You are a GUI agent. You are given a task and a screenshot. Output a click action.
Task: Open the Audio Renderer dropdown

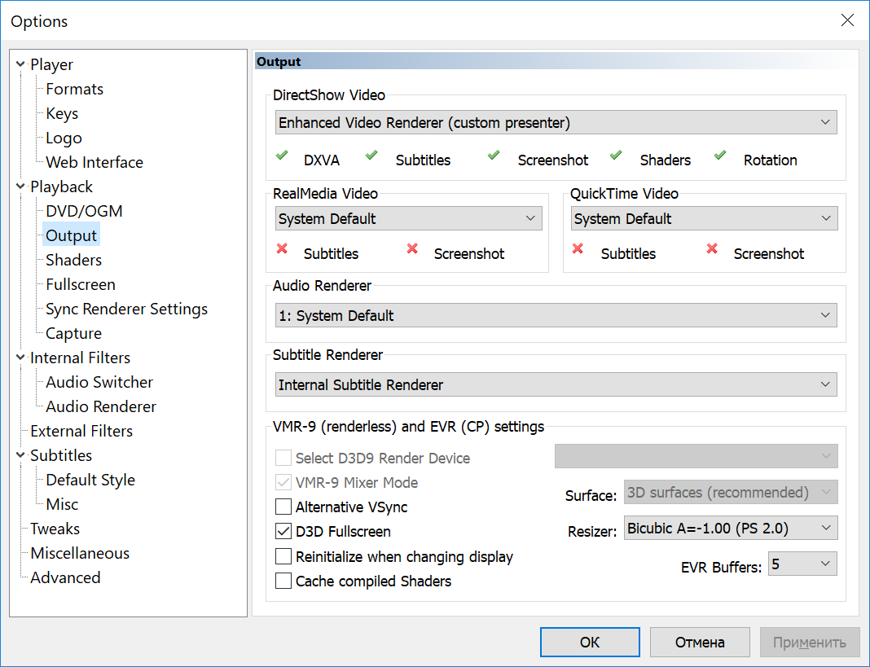click(556, 315)
